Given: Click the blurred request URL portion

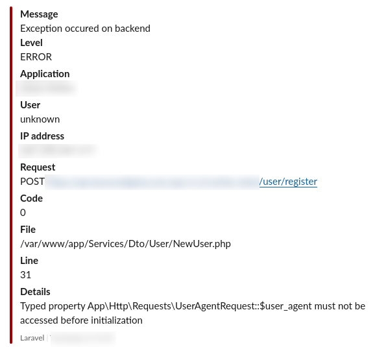Looking at the screenshot, I should 152,182.
